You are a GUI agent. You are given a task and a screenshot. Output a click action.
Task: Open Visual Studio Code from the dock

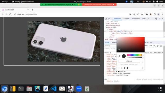click(x=54, y=89)
